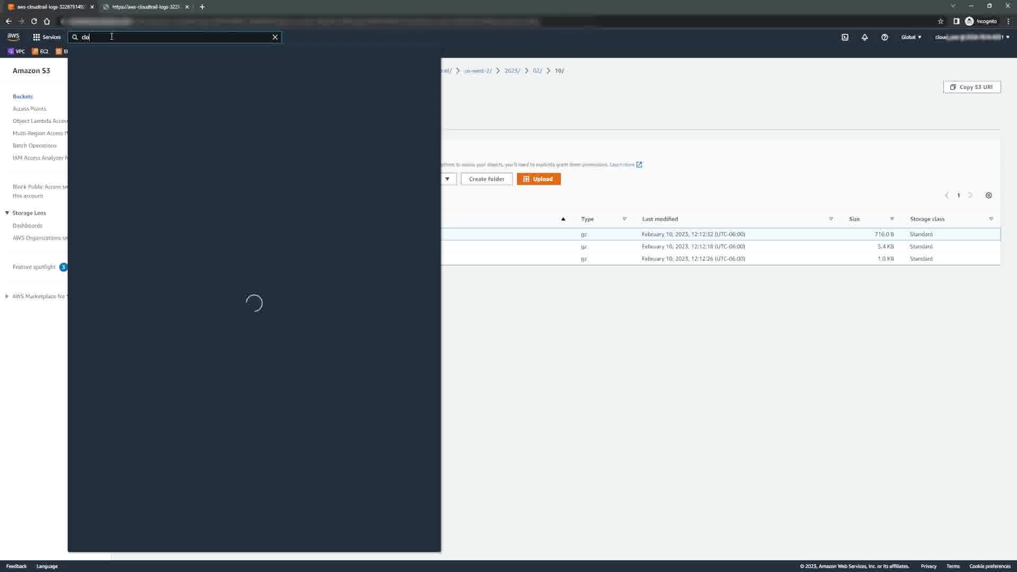Collapse the Storage Lens section
Viewport: 1017px width, 572px height.
point(7,213)
